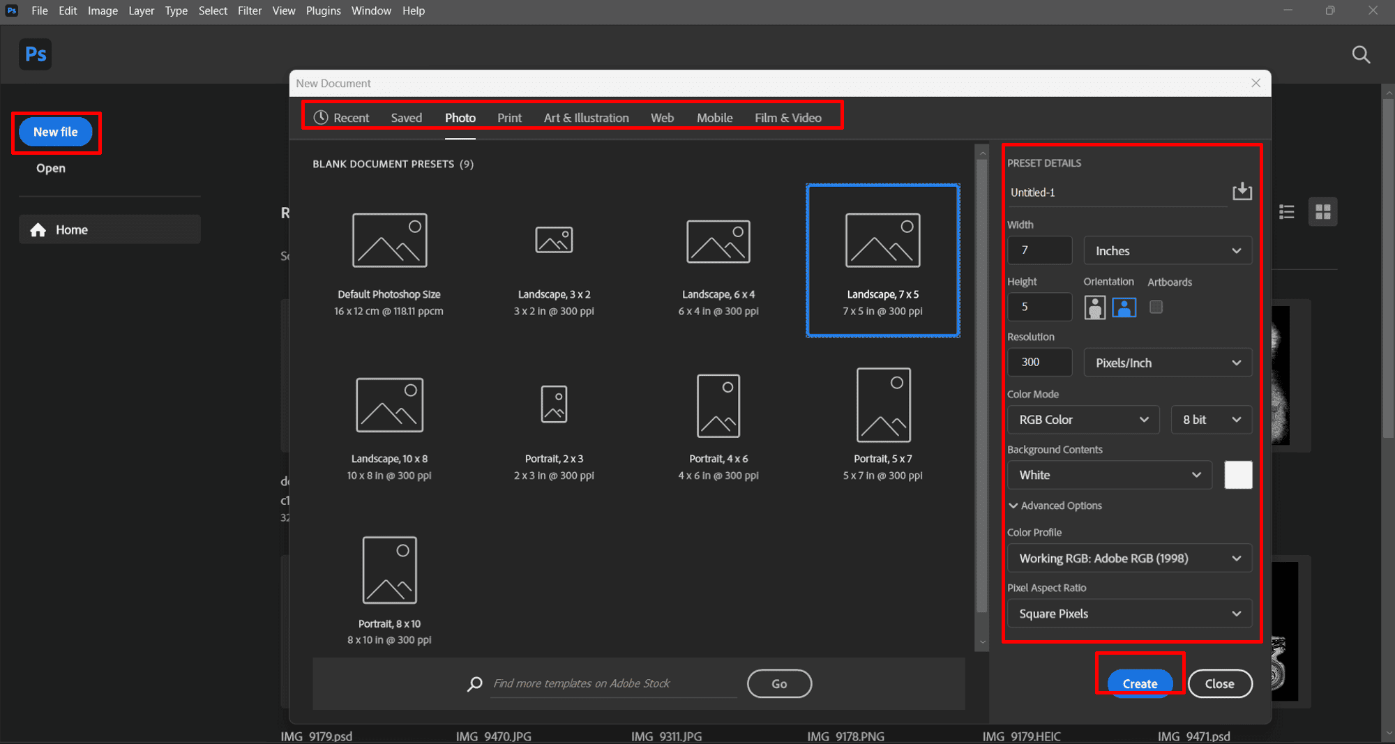
Task: Open the Color Profile dropdown
Action: pos(1130,559)
